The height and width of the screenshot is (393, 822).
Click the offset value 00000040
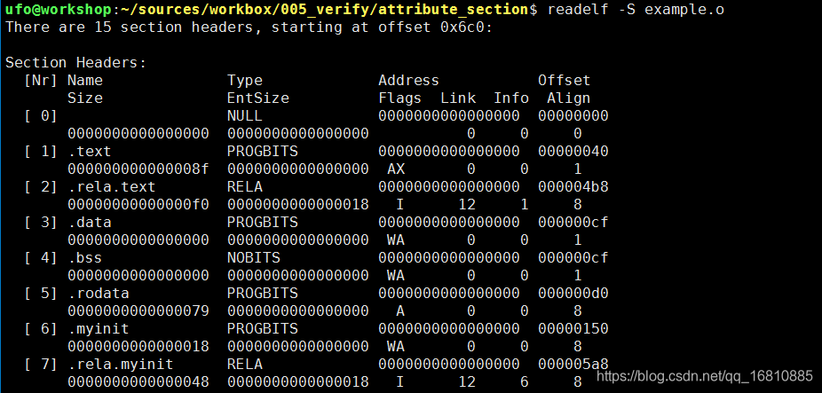pos(573,152)
